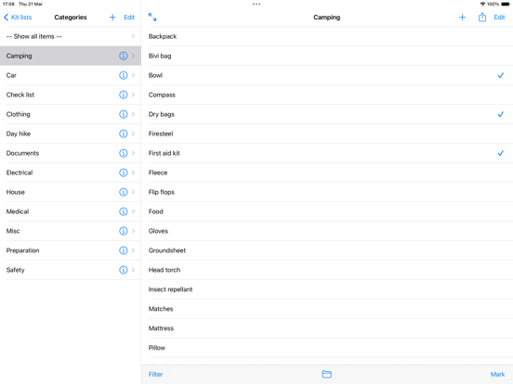
Task: Select the Mattress item
Action: pos(327,328)
